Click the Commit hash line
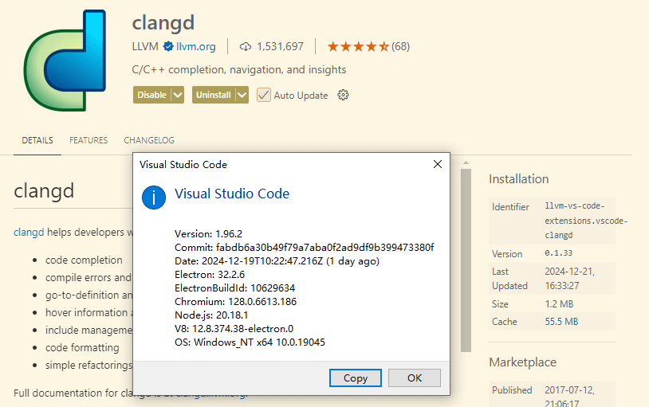Viewport: 649px width, 407px height. 305,248
